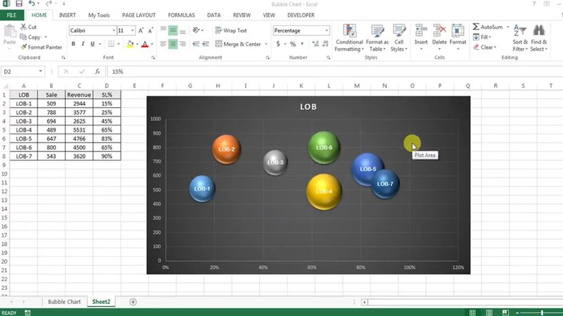Toggle Middle Align vertical alignment
The width and height of the screenshot is (563, 316).
tap(173, 31)
